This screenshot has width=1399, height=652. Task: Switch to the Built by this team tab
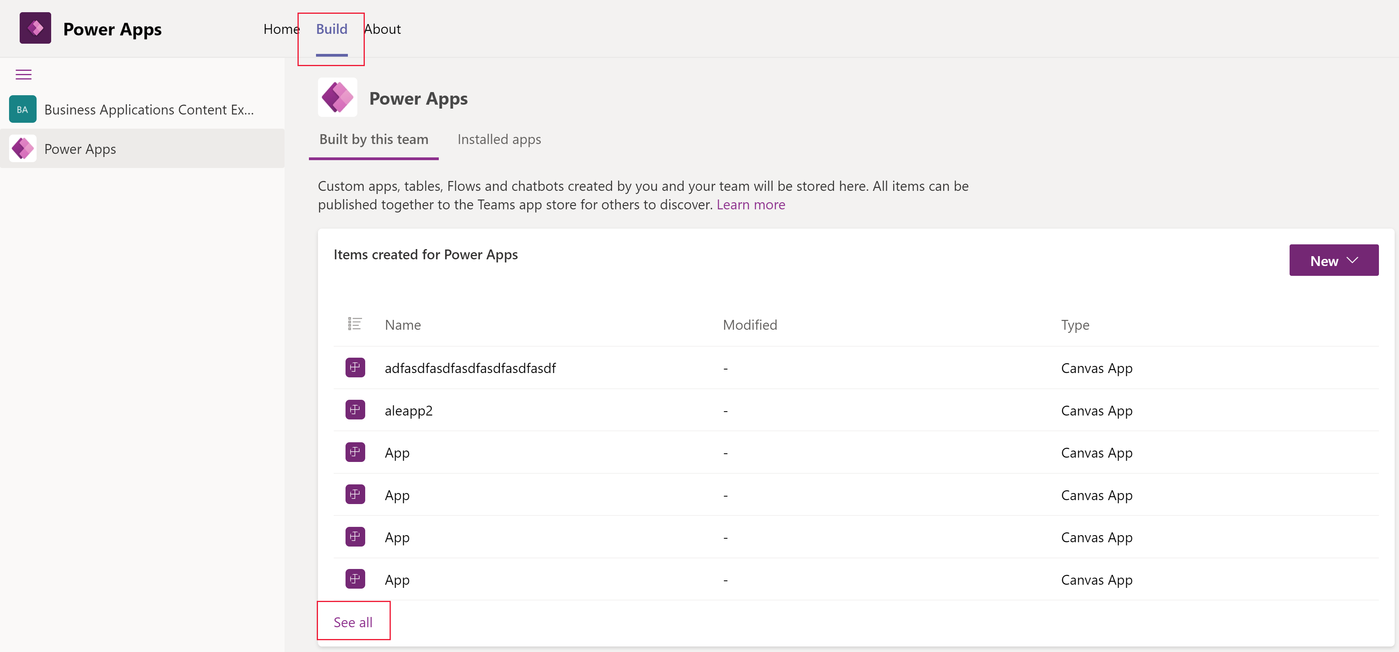(373, 139)
